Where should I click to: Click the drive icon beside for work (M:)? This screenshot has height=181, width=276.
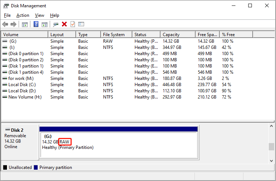pos(5,78)
